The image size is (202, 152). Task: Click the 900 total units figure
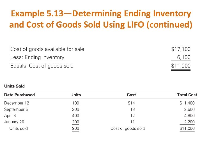click(x=75, y=128)
